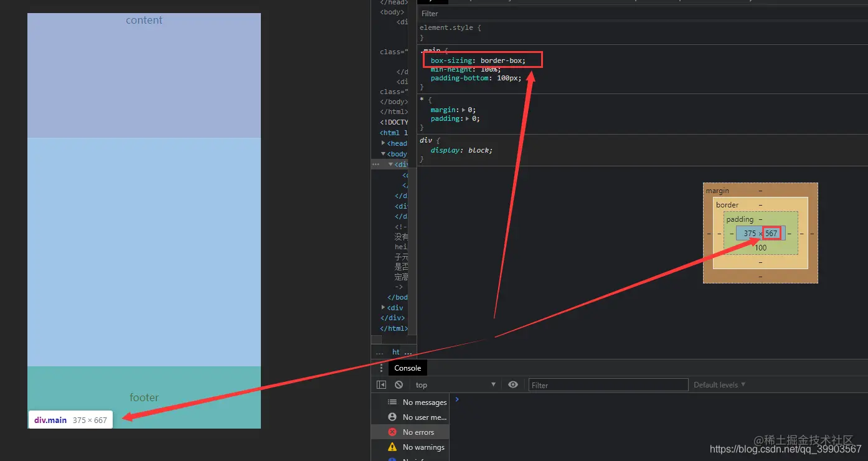The image size is (868, 461).
Task: Expand margin shorthand value triangle
Action: click(463, 110)
